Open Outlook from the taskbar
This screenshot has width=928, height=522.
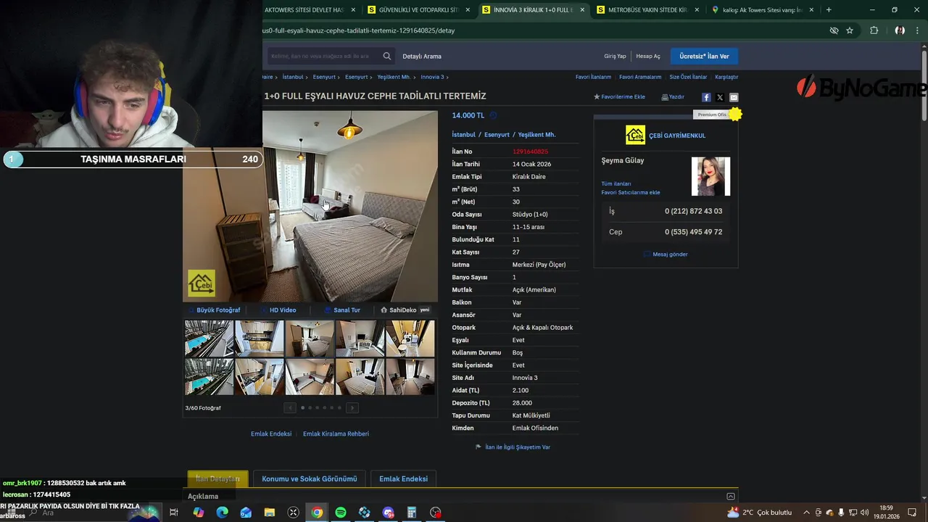(246, 513)
